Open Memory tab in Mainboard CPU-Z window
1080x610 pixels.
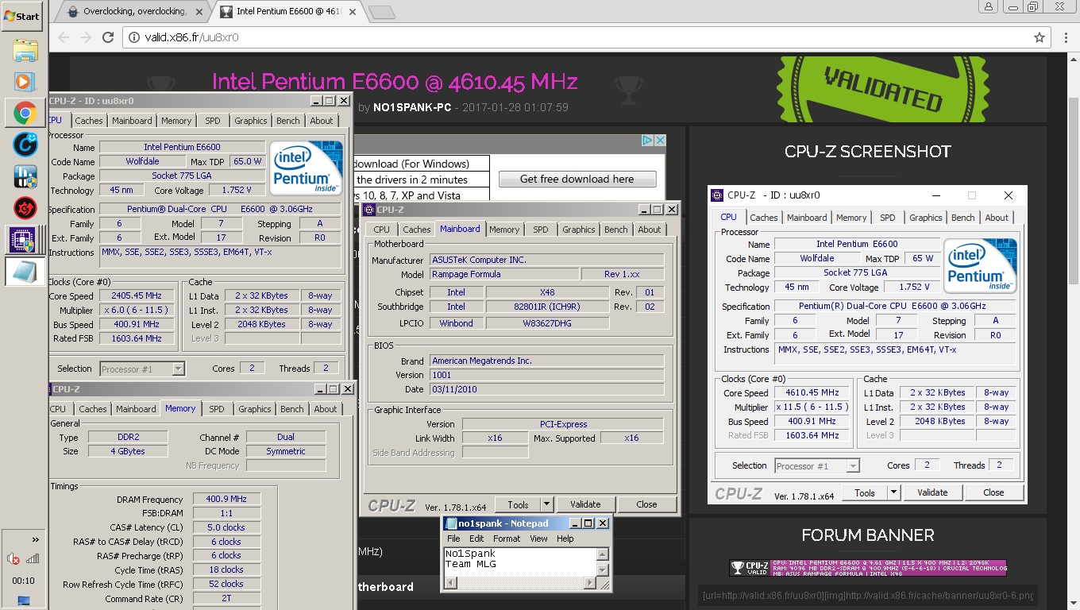504,230
